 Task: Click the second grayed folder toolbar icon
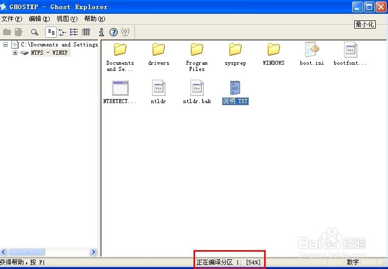coord(19,32)
